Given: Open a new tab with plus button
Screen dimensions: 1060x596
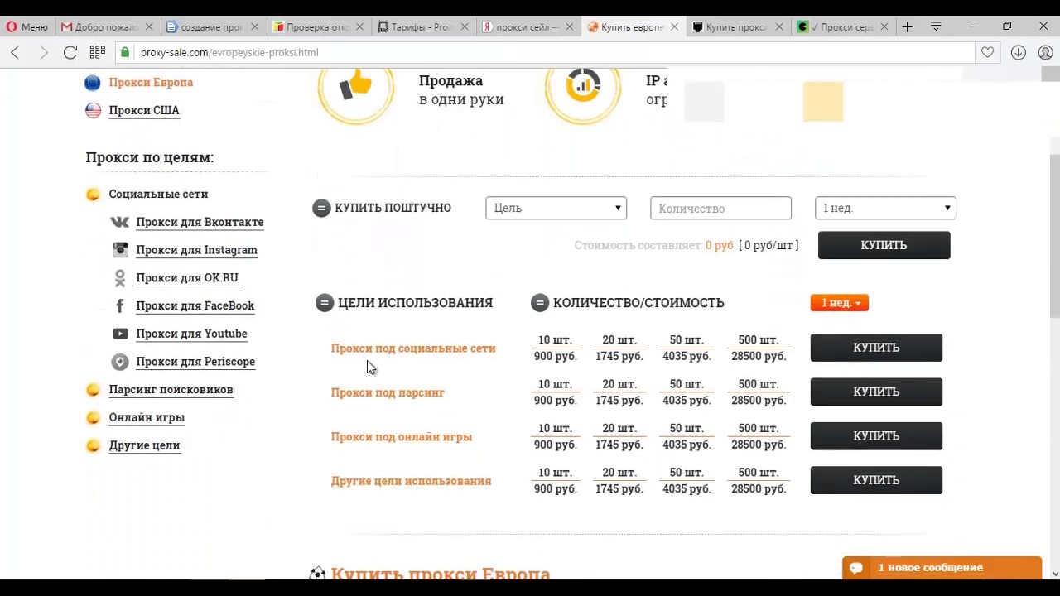Looking at the screenshot, I should point(908,26).
